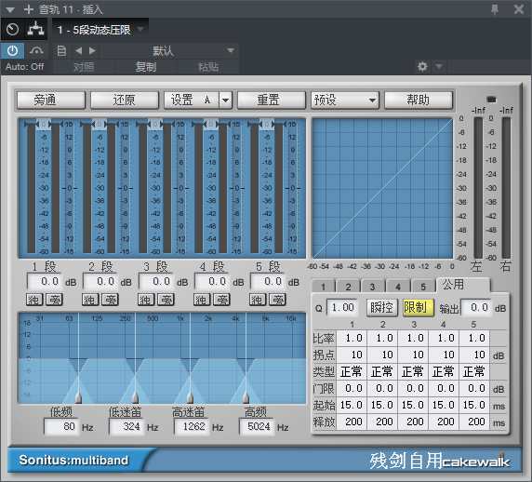
Task: Go to next preset arrow
Action: coord(92,51)
